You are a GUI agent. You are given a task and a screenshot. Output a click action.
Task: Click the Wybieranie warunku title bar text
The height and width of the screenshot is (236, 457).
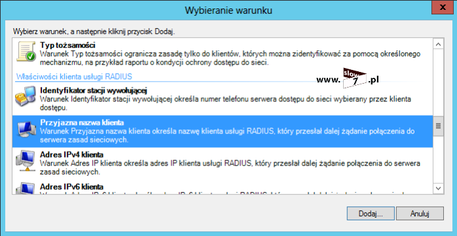[228, 10]
